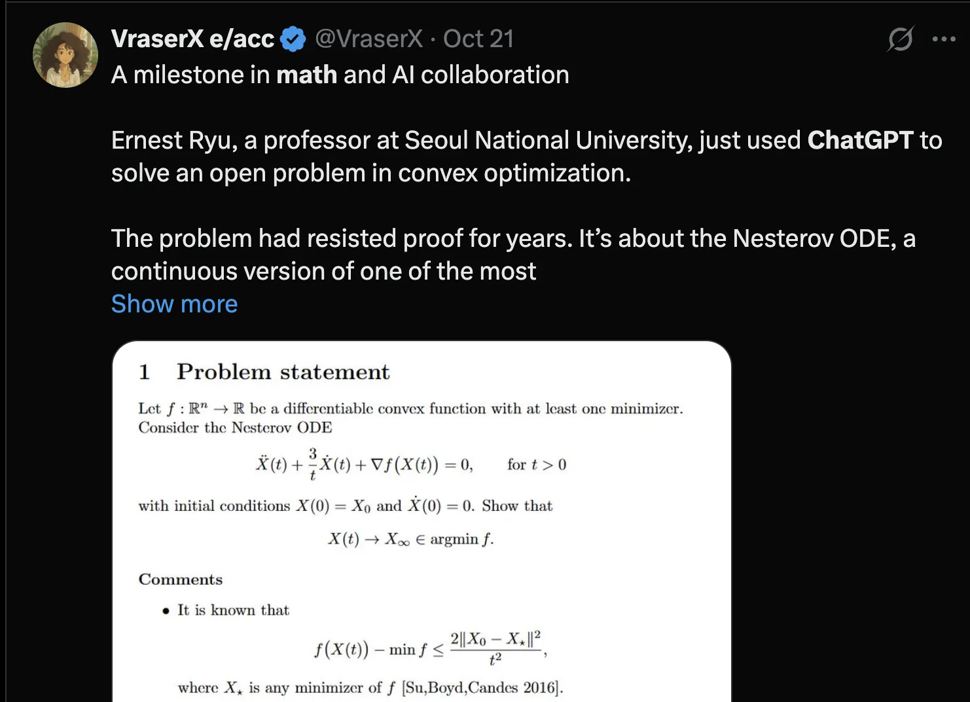This screenshot has width=970, height=702.
Task: Click the Nesterov ODE equation in image
Action: 411,464
